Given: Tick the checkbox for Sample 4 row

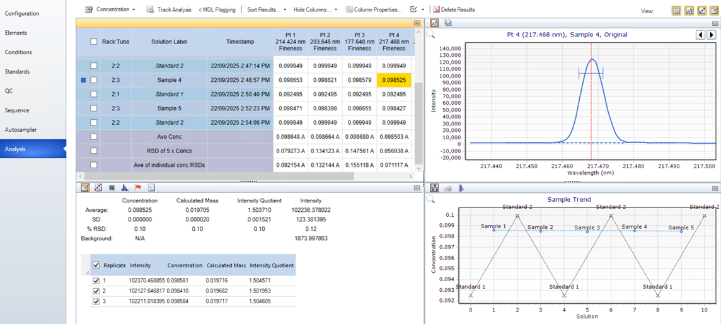Looking at the screenshot, I should pyautogui.click(x=94, y=80).
